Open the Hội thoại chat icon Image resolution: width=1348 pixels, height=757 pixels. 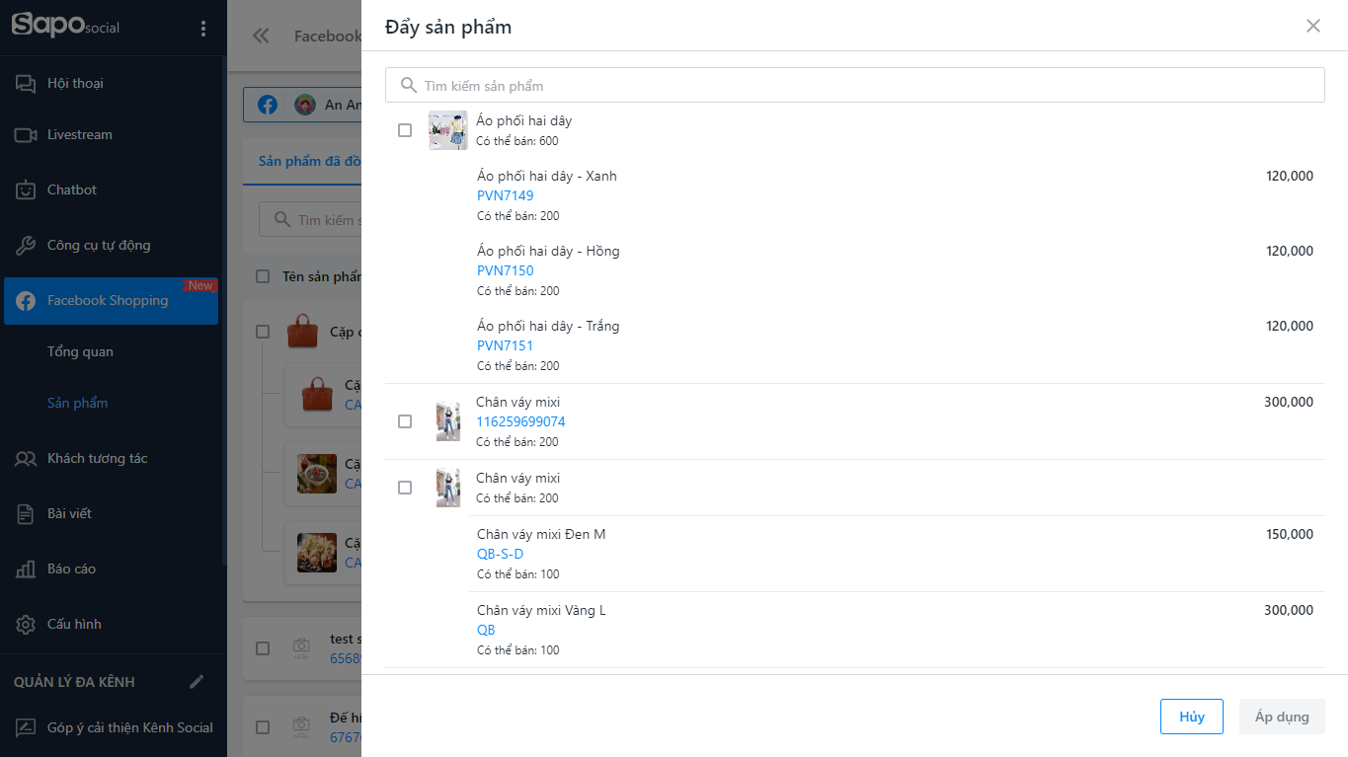click(26, 84)
